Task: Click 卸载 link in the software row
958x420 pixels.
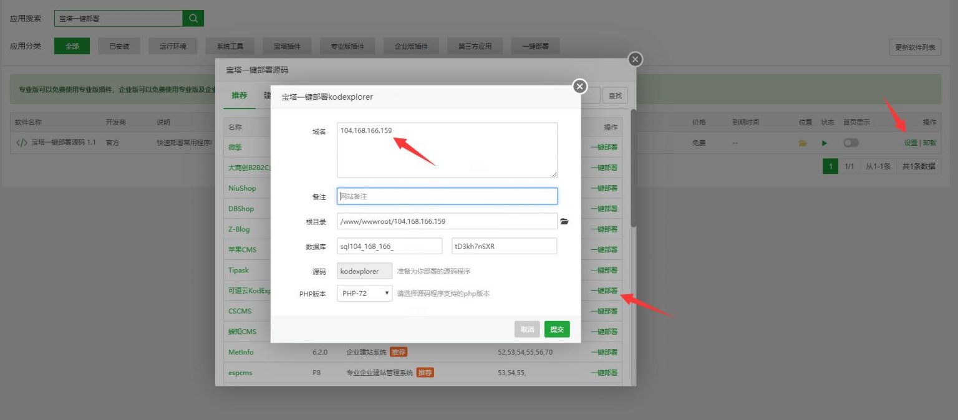Action: click(x=929, y=143)
